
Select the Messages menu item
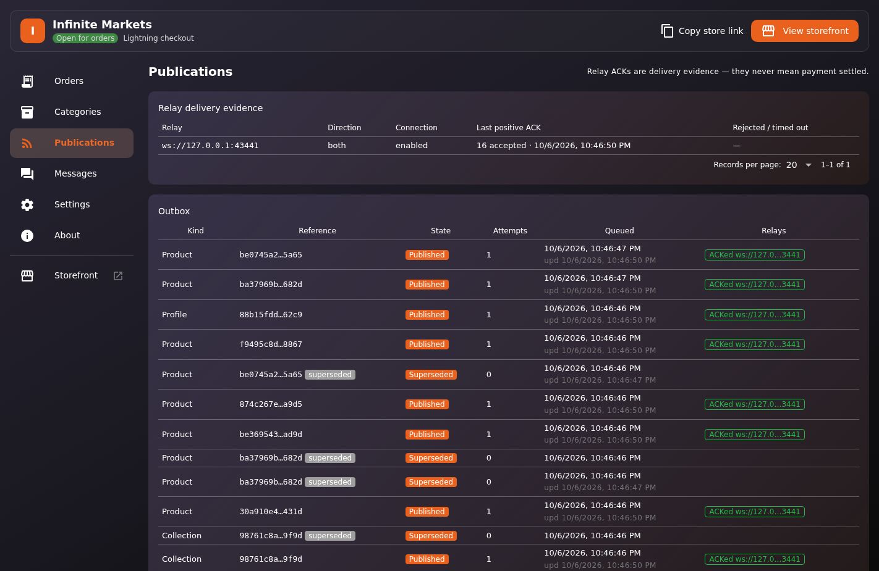coord(72,173)
